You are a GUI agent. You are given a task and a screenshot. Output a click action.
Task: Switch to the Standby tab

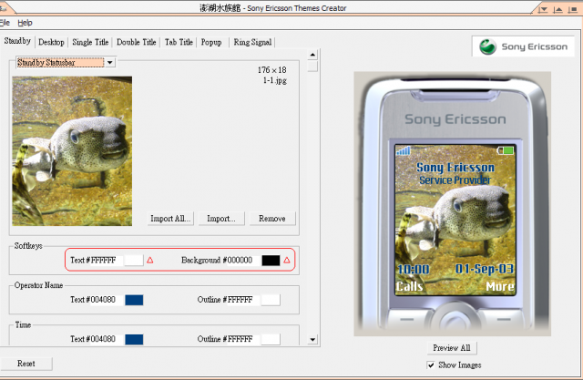point(17,41)
